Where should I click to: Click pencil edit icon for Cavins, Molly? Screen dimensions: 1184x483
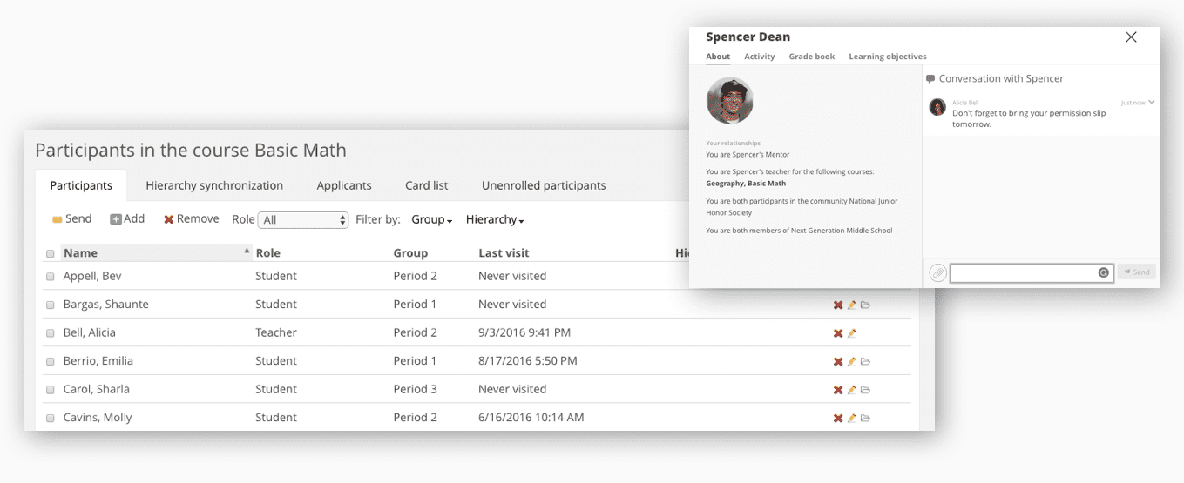tap(852, 418)
